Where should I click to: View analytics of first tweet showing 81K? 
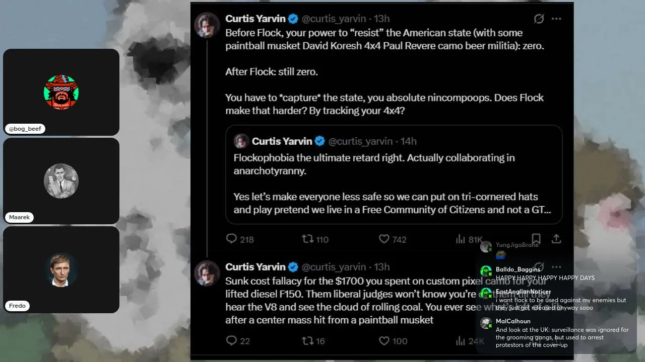(x=469, y=239)
